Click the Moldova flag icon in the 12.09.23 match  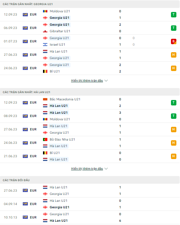pos(45,11)
